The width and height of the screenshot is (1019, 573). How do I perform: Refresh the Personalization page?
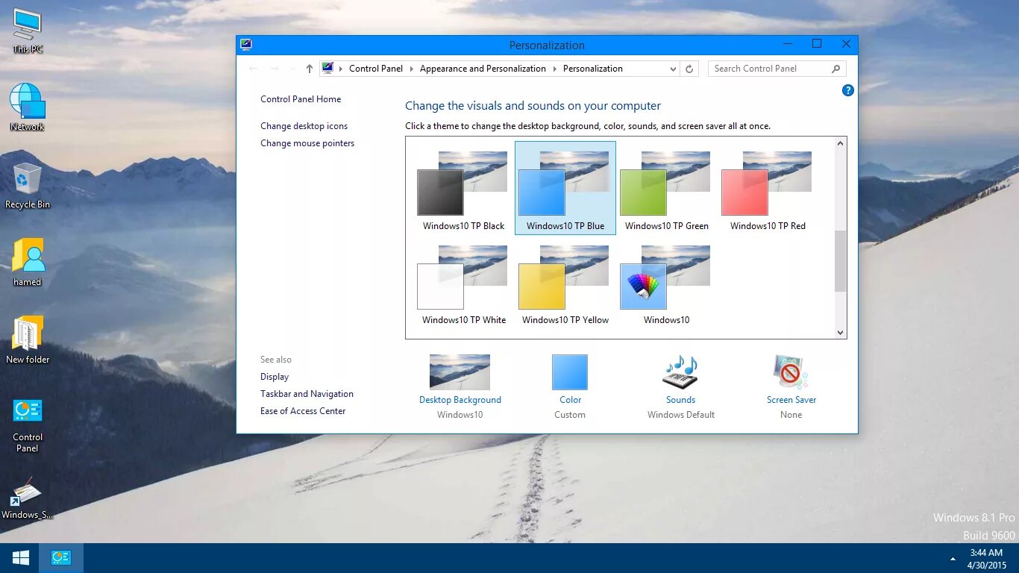click(x=689, y=69)
